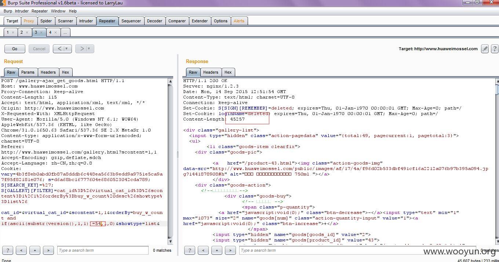Open the Repeater menu
The height and width of the screenshot is (262, 499).
(x=40, y=11)
